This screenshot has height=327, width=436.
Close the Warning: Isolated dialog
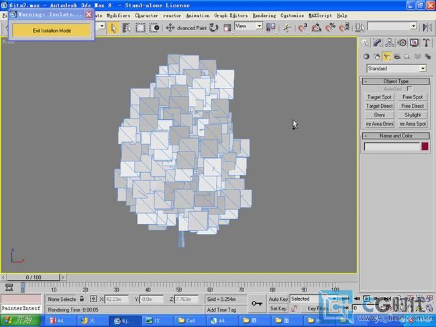[89, 14]
